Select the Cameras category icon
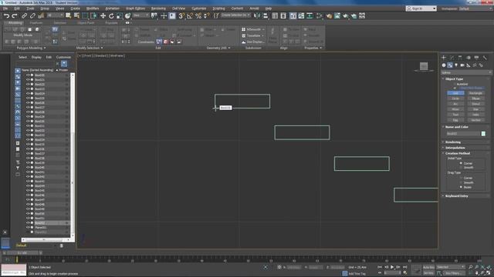This screenshot has height=277, width=494. click(462, 65)
